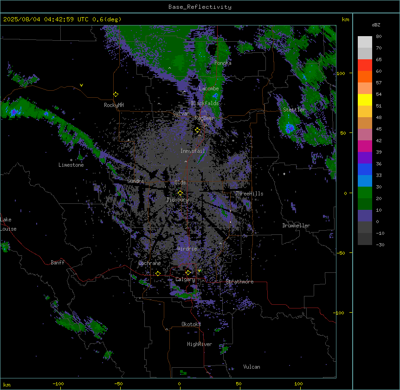Image resolution: width=400 pixels, height=390 pixels.
Task: Click the dBZ legend heading
Action: point(376,25)
